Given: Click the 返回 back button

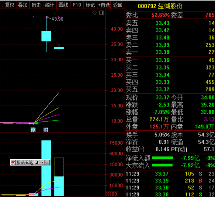Looking at the screenshot, I should pos(118,5).
